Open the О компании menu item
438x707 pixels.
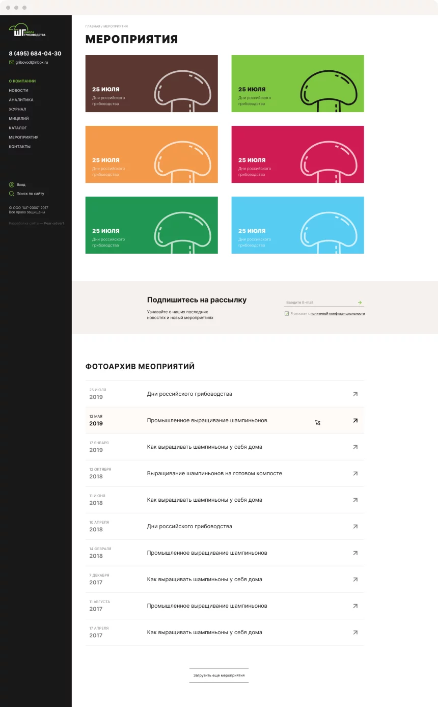(x=22, y=81)
